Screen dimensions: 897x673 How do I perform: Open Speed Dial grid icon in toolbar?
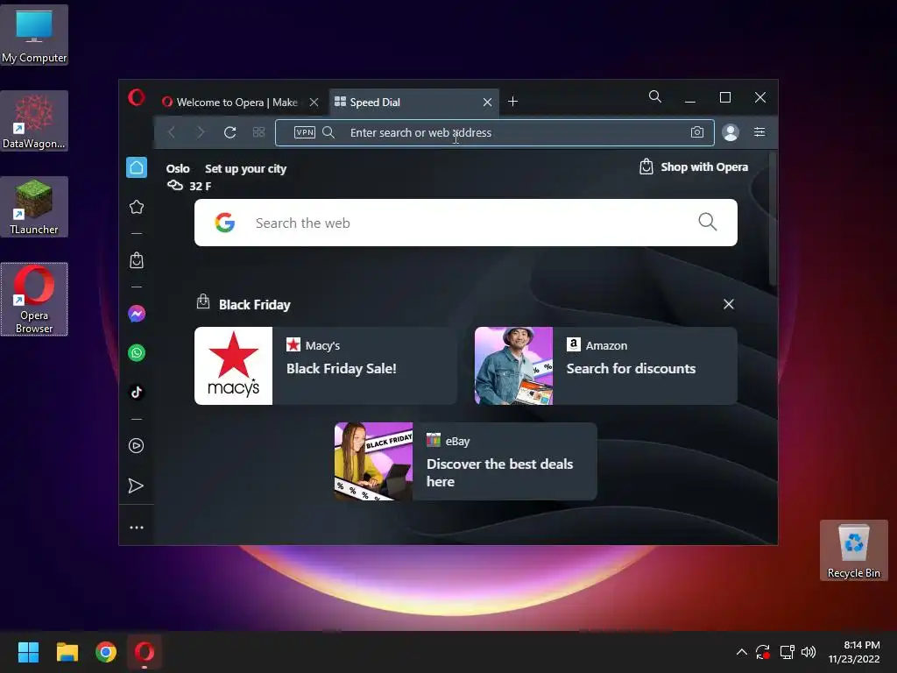pos(258,133)
